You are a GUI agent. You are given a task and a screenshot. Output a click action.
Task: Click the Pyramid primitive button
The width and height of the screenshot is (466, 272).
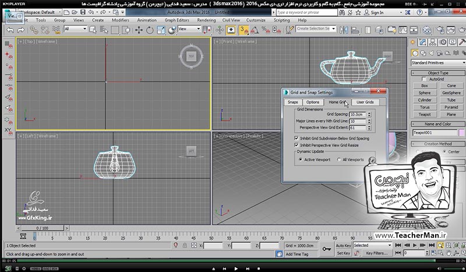(x=451, y=107)
